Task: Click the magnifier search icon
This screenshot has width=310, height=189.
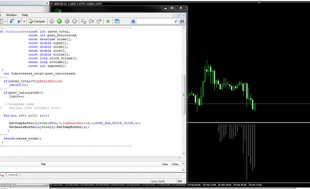Action: pos(176,21)
